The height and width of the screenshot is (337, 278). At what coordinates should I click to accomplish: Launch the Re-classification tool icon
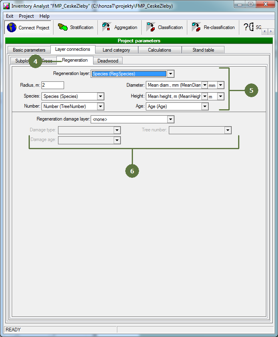coord(196,27)
